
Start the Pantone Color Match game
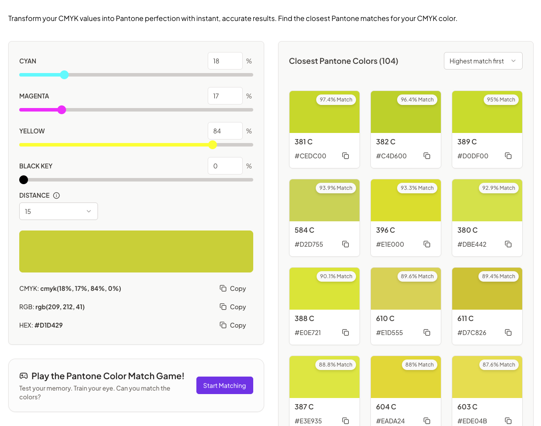point(225,385)
